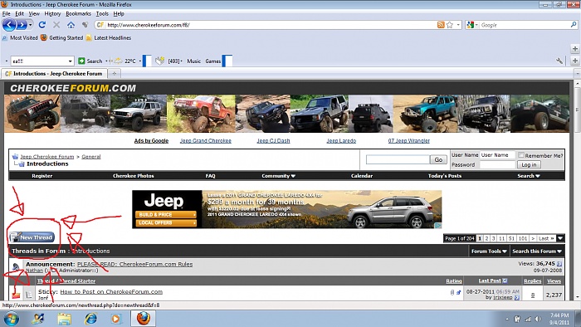Viewport: 581px width, 327px height.
Task: Click in the Password field
Action: (x=497, y=165)
